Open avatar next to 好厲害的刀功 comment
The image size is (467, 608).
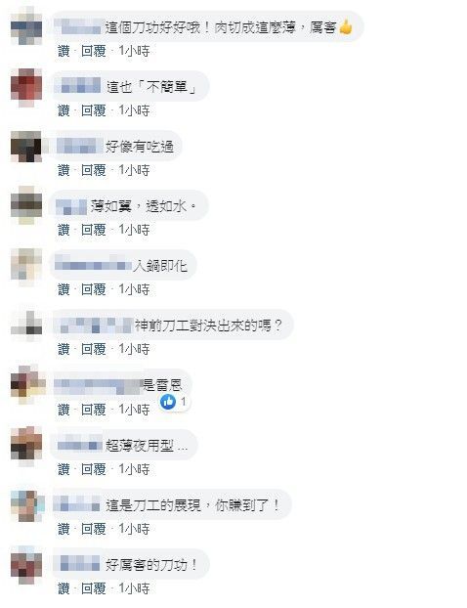point(26,565)
